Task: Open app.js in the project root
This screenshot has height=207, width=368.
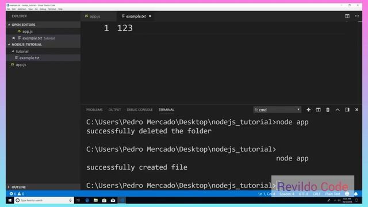Action: tap(21, 65)
